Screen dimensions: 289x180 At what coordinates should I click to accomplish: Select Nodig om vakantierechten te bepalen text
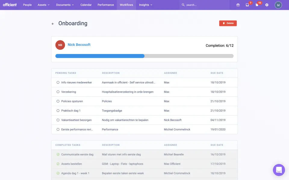point(125,120)
